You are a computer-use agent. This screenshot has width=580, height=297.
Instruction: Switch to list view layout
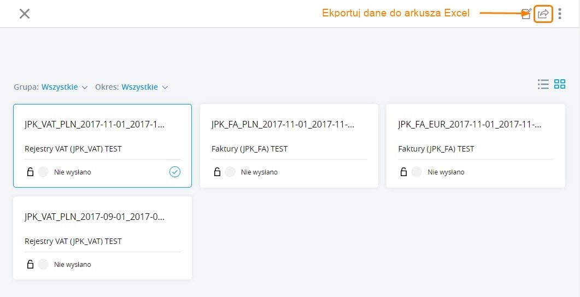pyautogui.click(x=543, y=84)
